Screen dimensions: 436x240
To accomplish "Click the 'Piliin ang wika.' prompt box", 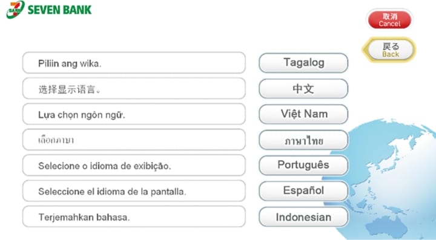I will point(134,63).
